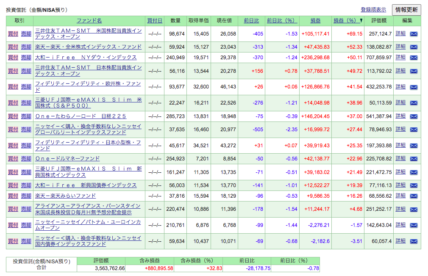This screenshot has width=428, height=276.
Task: Click 売却 for iFree NYダウ fund
Action: [26, 57]
